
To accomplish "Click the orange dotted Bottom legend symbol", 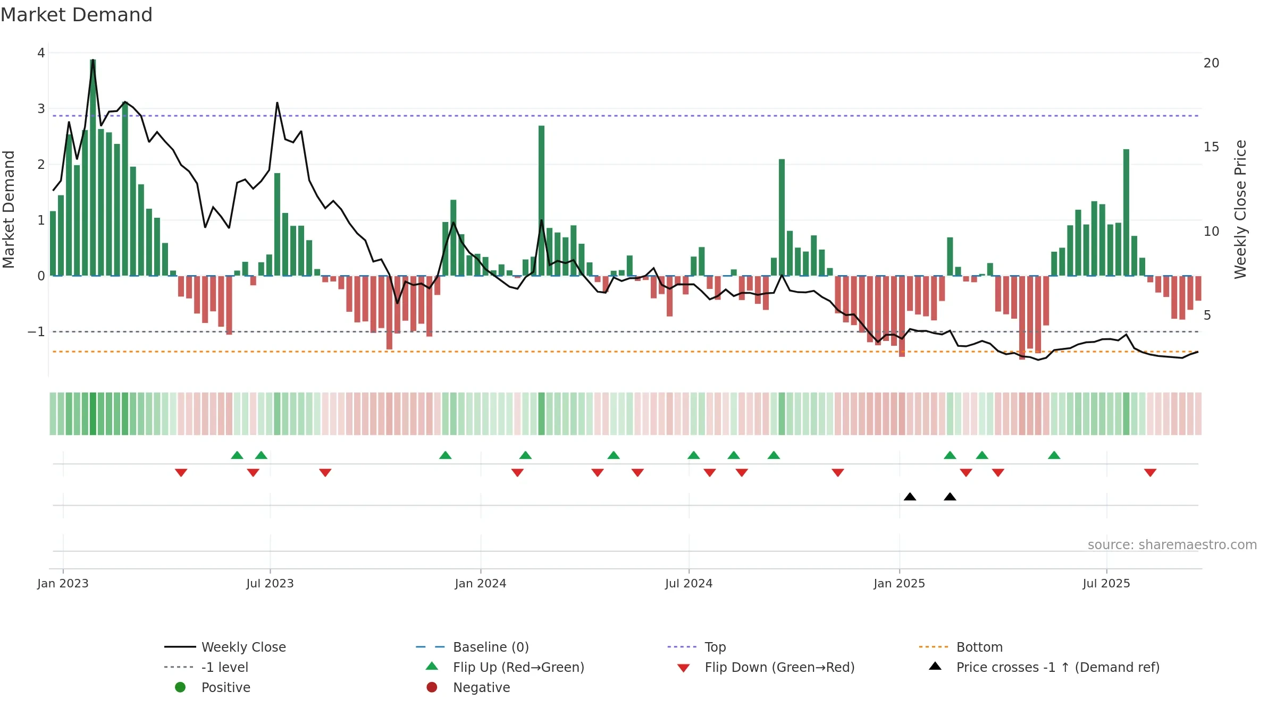I will [x=934, y=647].
